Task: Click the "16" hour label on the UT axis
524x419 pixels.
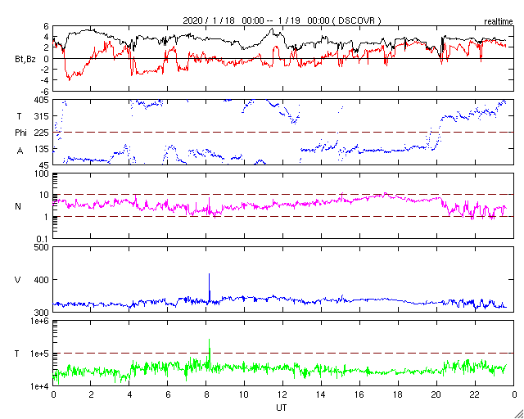Action: click(360, 395)
